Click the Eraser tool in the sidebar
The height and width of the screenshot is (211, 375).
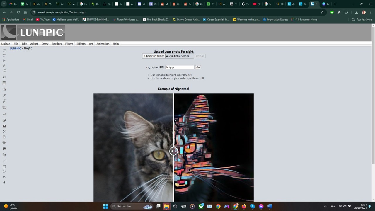4,114
